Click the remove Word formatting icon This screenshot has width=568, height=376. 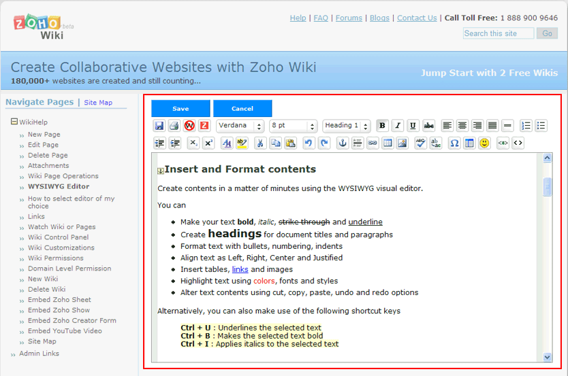pos(189,126)
